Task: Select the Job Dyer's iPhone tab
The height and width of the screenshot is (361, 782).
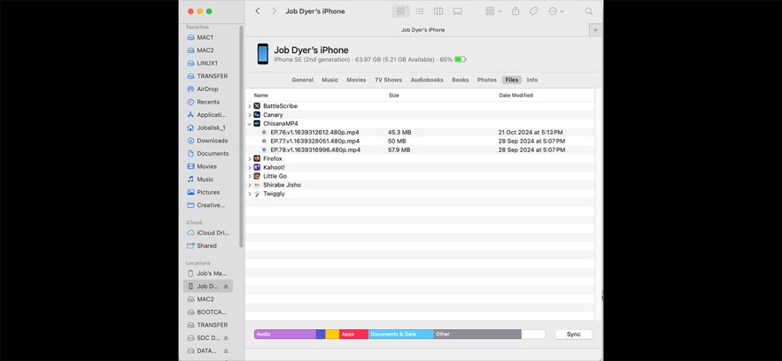Action: [x=423, y=30]
